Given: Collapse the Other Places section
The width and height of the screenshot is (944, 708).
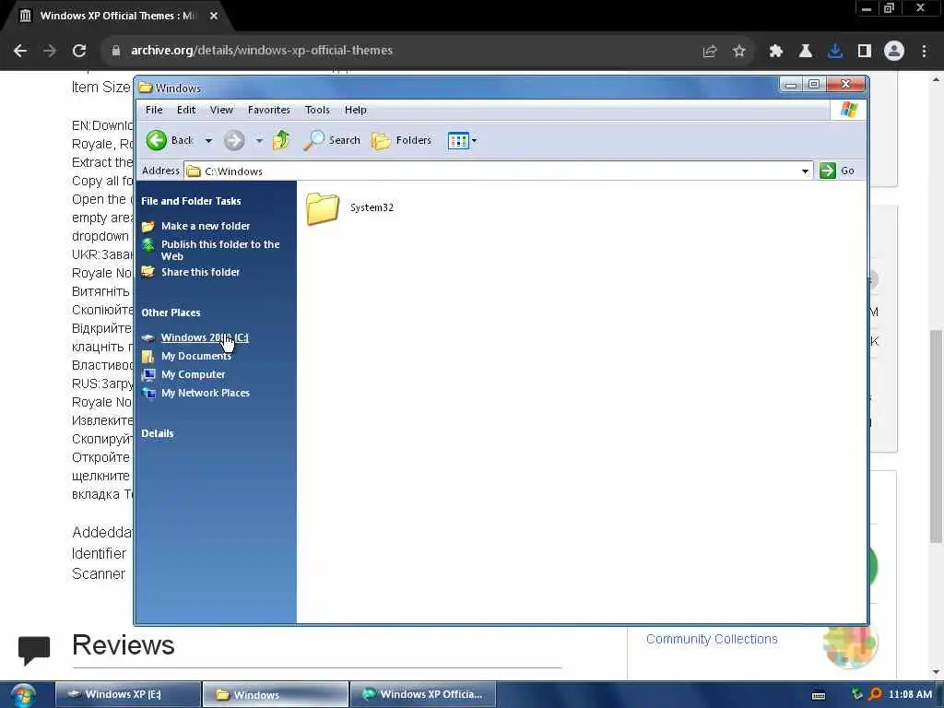Looking at the screenshot, I should (x=171, y=313).
